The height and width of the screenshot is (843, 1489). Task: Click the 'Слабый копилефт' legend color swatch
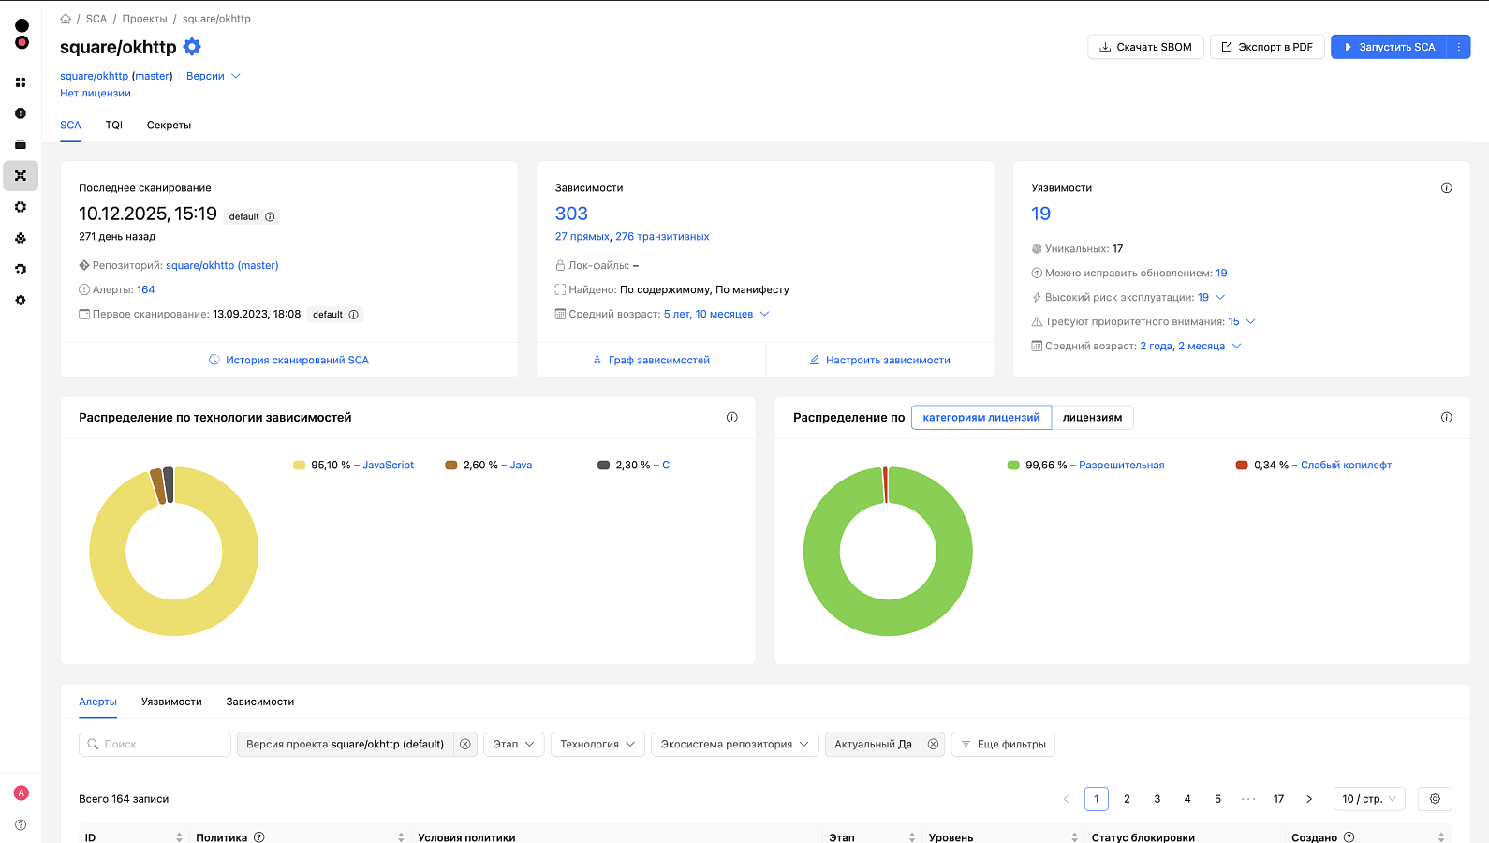coord(1242,466)
